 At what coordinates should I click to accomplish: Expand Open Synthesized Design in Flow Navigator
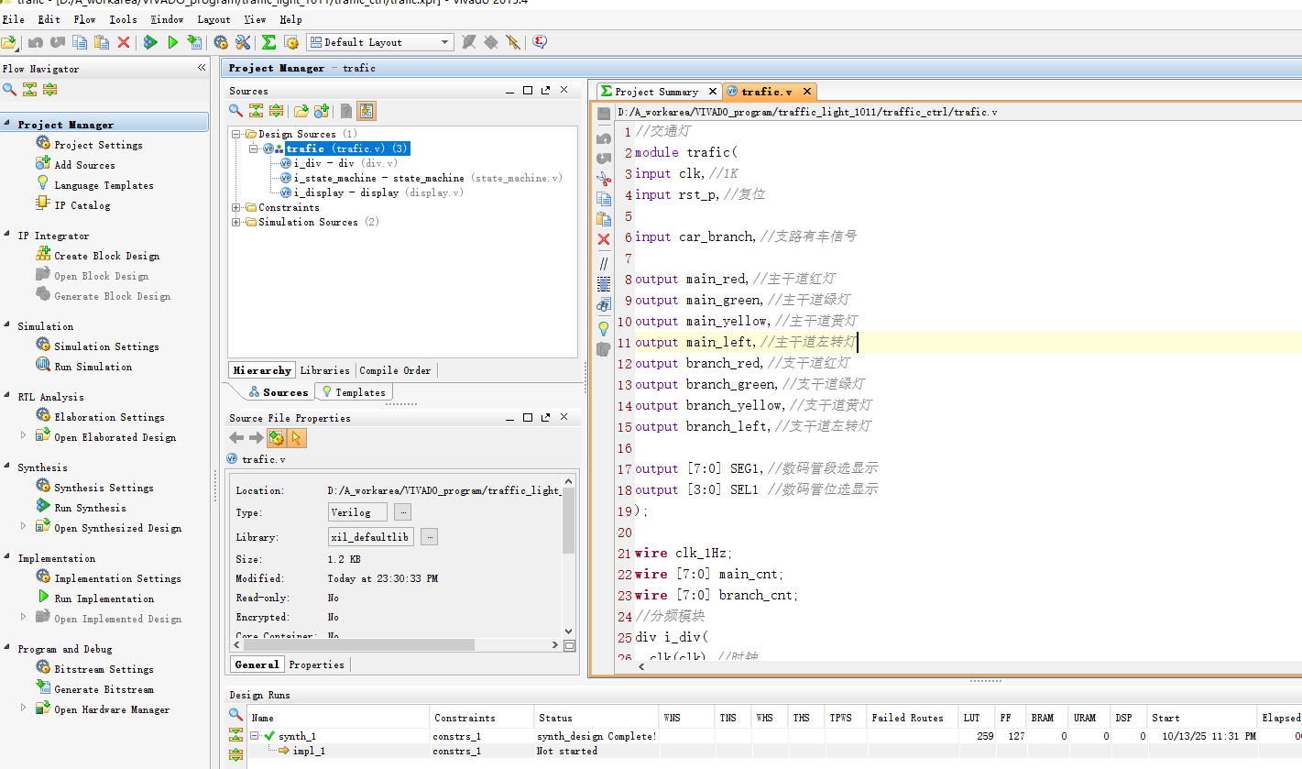[24, 526]
